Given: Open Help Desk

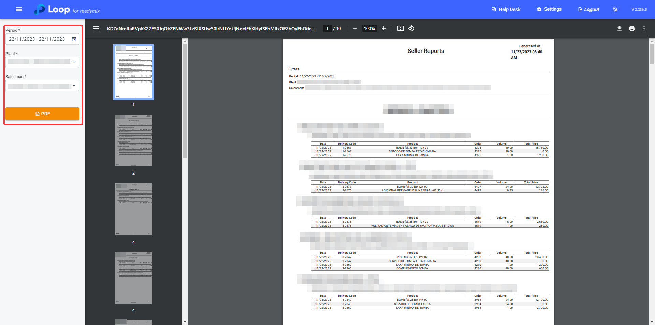Looking at the screenshot, I should click(506, 9).
